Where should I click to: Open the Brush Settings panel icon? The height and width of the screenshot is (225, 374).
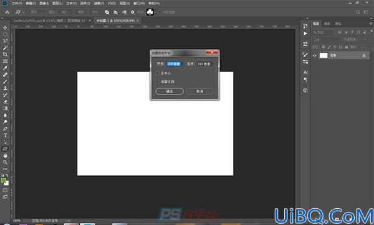[305, 62]
